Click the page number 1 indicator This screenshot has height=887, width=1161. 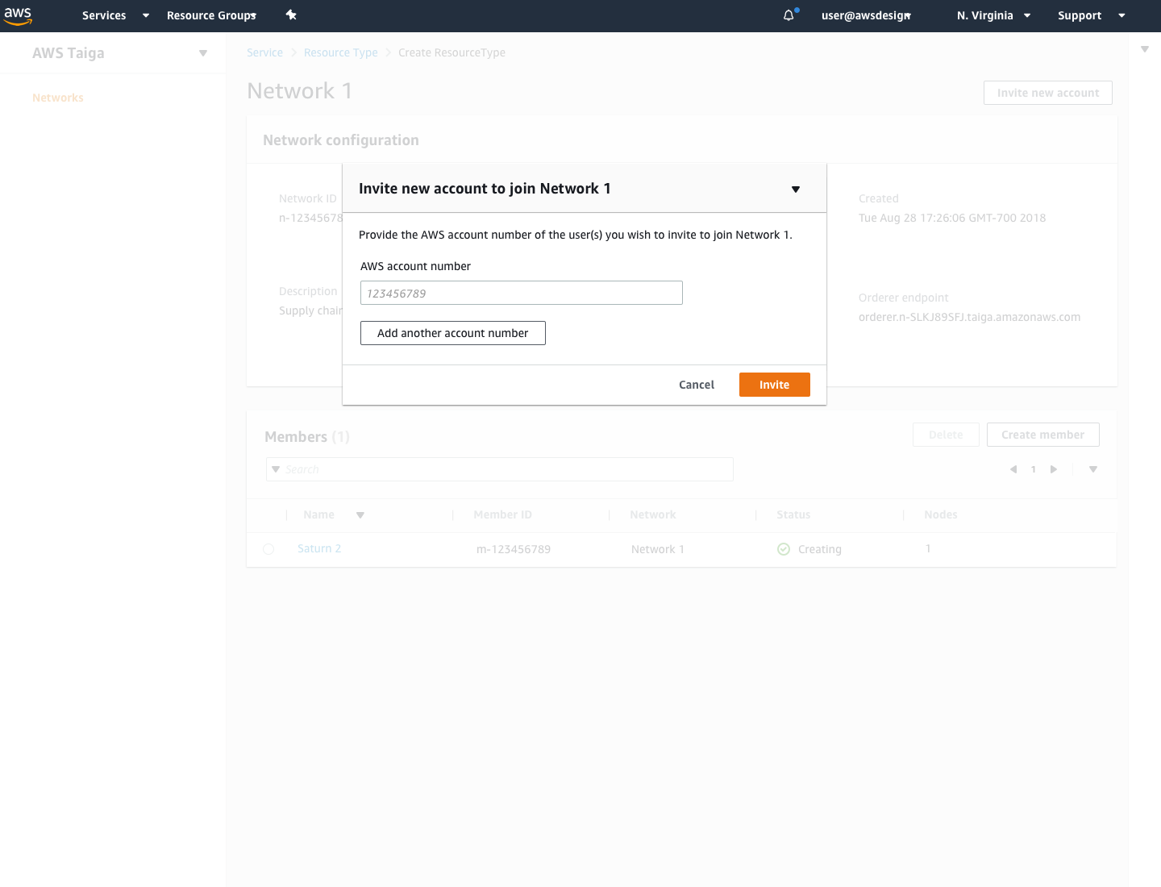pos(1034,469)
